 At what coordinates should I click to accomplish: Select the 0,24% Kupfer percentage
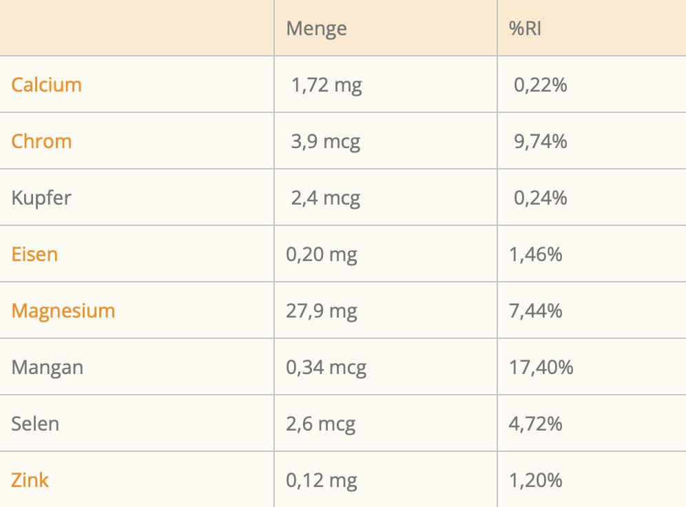tap(541, 198)
